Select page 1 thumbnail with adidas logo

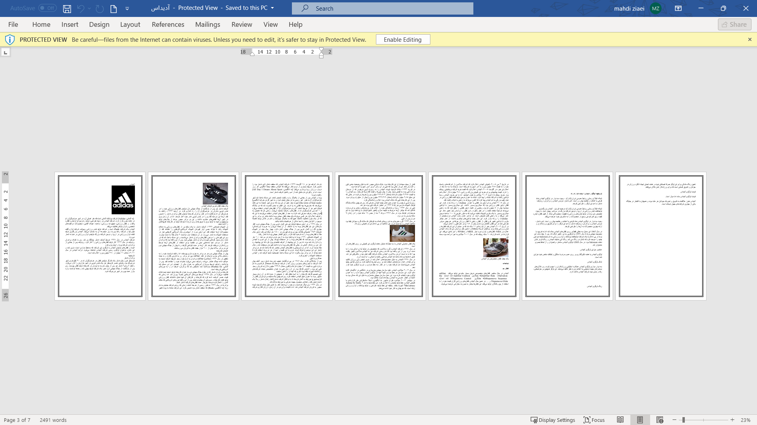pos(100,236)
